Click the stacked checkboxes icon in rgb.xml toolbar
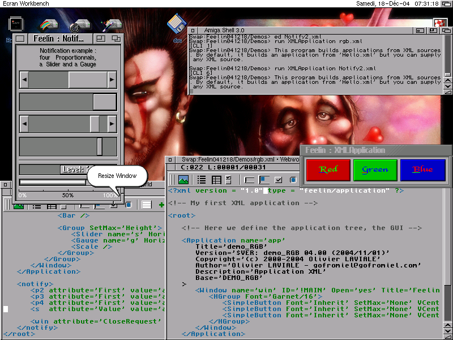Screen dimensions: 453x340 229,180
